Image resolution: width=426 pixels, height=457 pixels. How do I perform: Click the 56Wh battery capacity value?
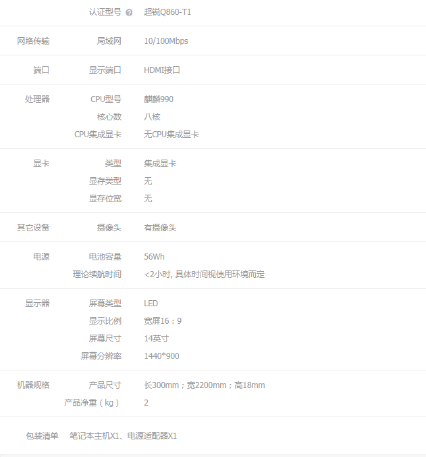click(x=154, y=257)
